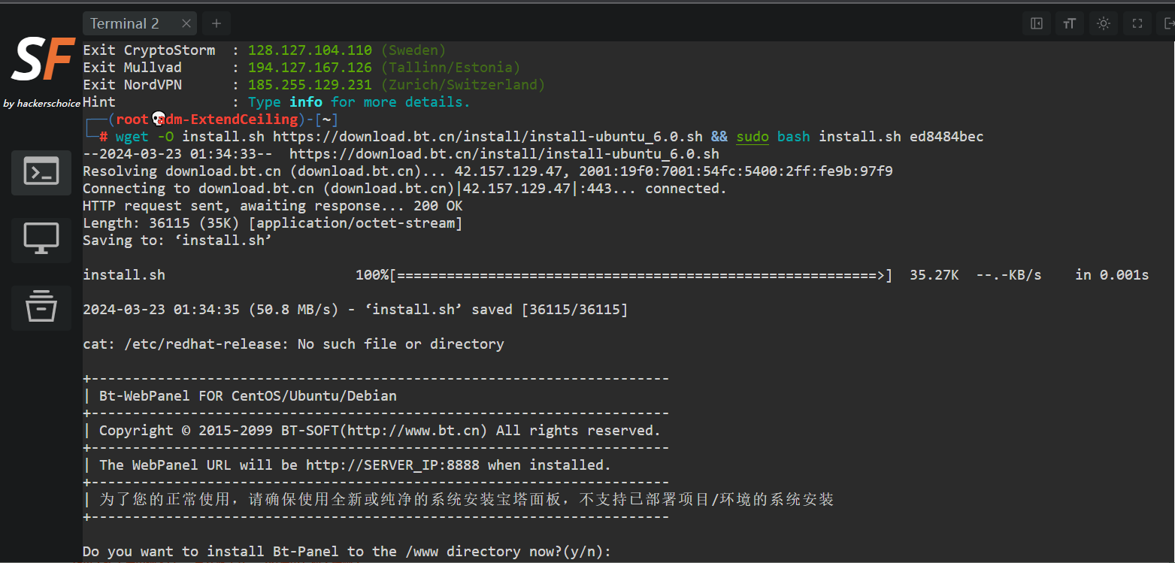
Task: Click the '(Sweden)' location text
Action: [x=413, y=50]
